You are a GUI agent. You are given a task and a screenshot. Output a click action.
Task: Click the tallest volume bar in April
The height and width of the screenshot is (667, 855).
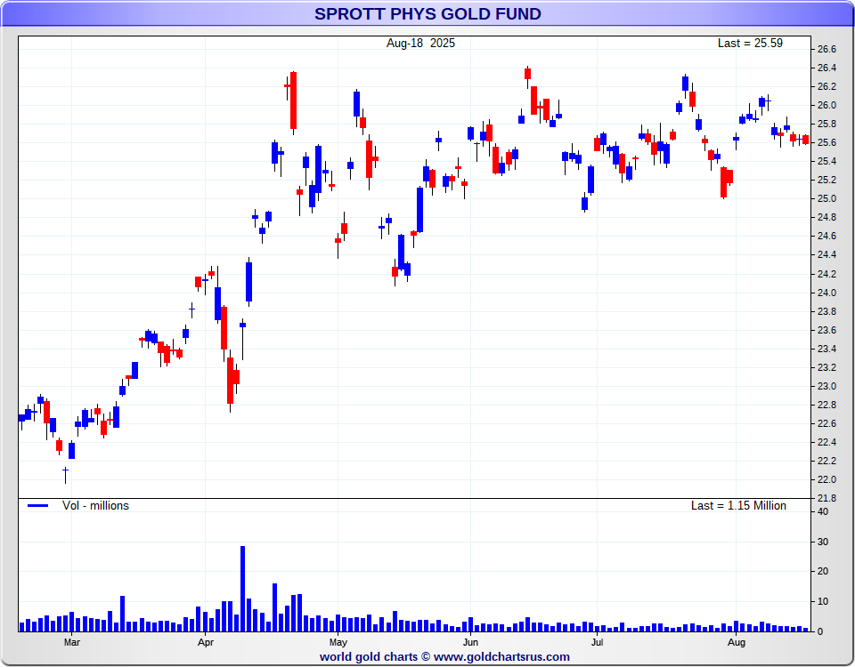click(x=242, y=589)
